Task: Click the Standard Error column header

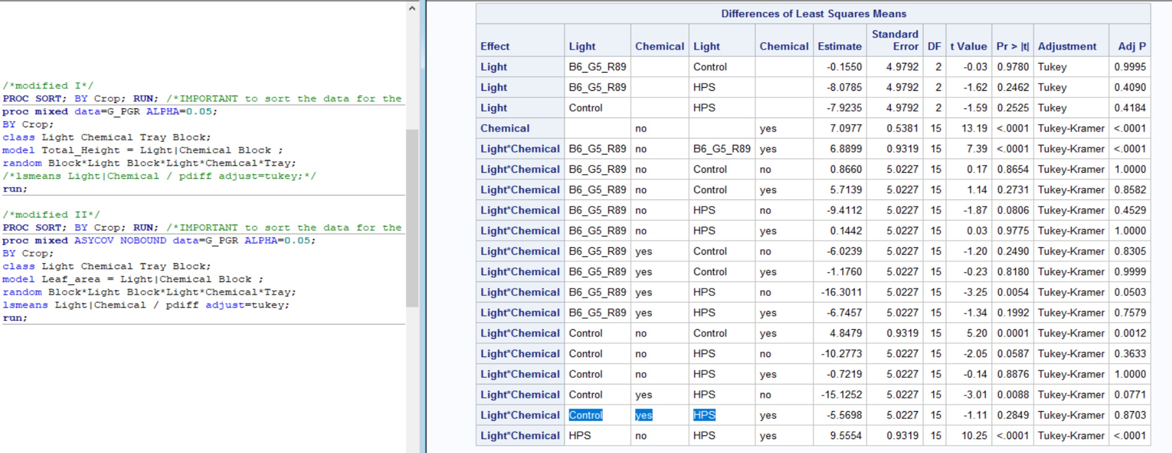Action: 895,41
